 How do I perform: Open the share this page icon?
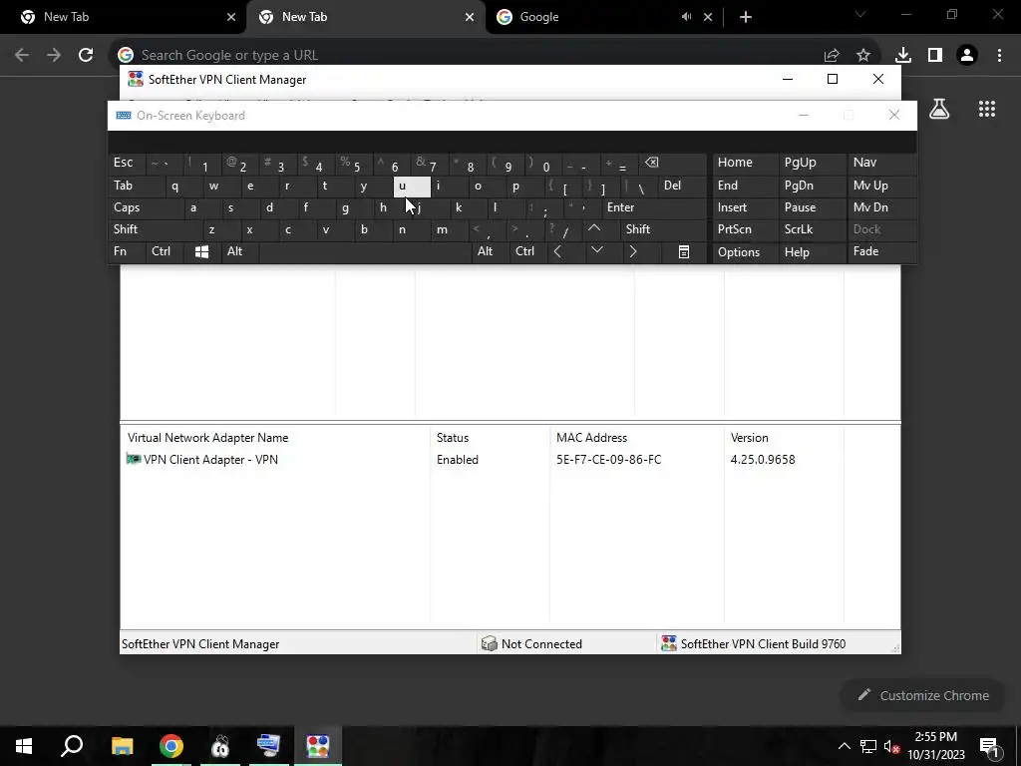tap(832, 56)
